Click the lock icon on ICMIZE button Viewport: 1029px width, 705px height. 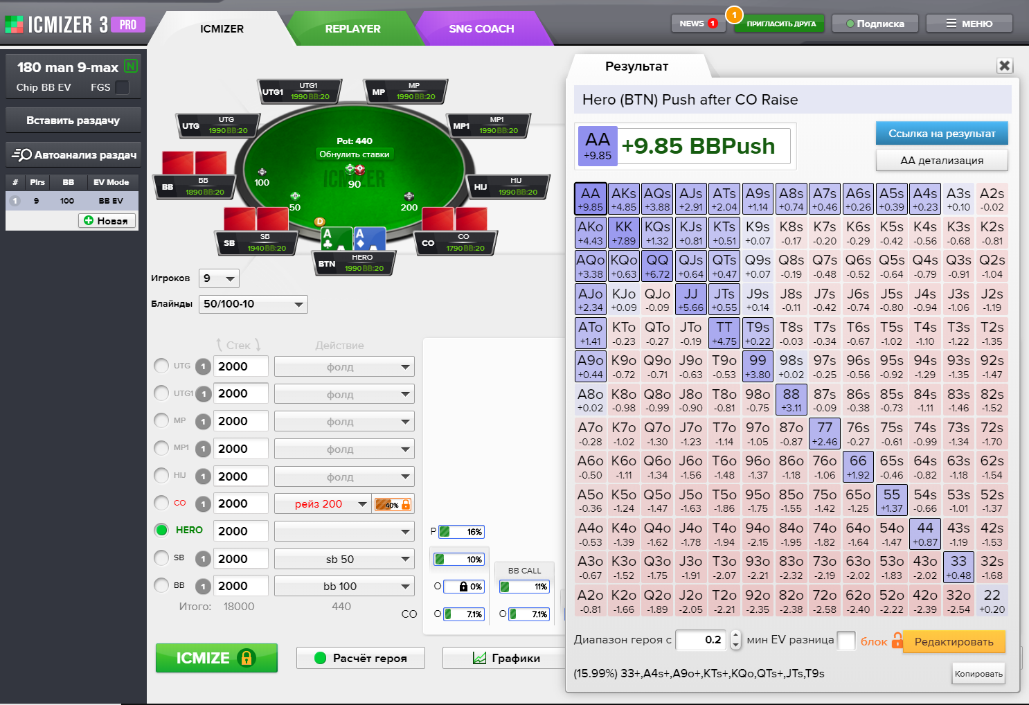(x=247, y=658)
